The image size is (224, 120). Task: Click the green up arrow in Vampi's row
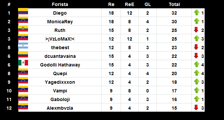(197, 90)
